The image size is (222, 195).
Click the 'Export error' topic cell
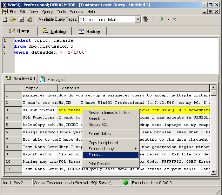click(x=40, y=154)
